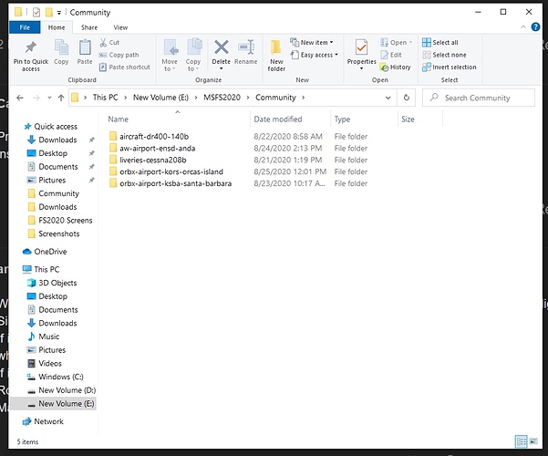This screenshot has height=456, width=548.
Task: Click the Paste ribbon button
Action: pos(85,52)
